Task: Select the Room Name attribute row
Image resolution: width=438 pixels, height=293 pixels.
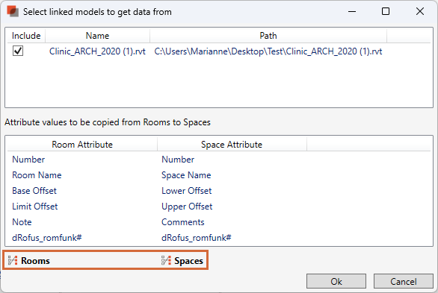Action: coord(219,175)
